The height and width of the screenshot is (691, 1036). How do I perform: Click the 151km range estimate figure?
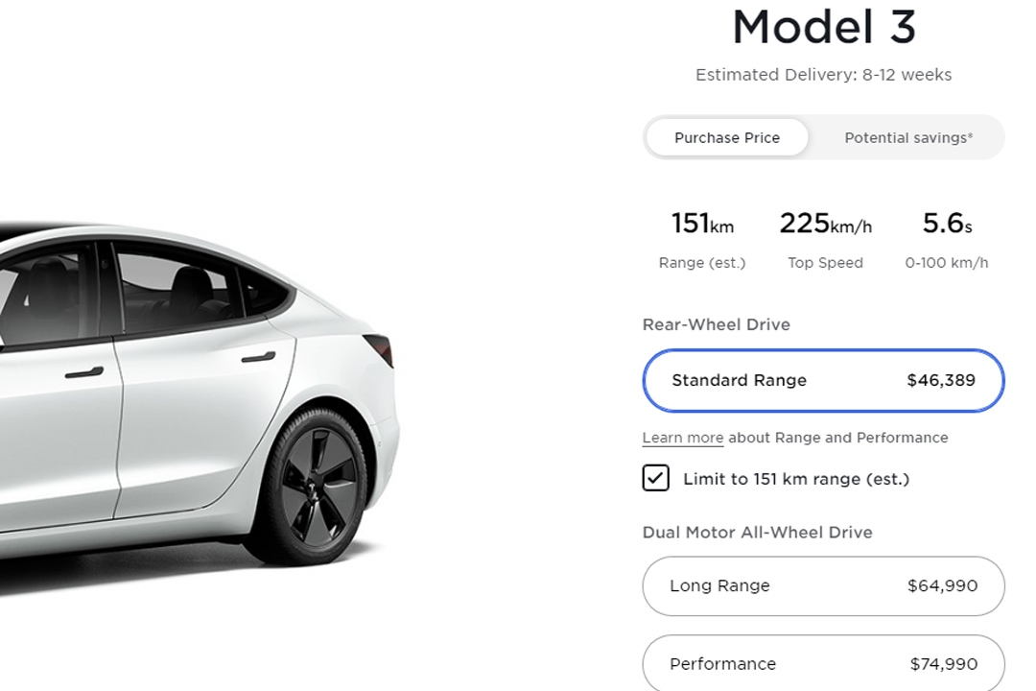point(702,225)
